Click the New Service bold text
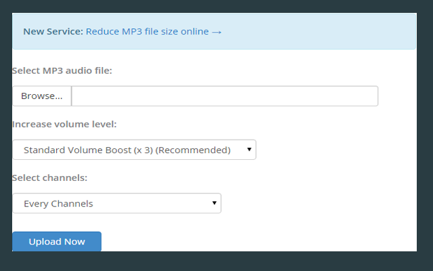 (x=53, y=31)
